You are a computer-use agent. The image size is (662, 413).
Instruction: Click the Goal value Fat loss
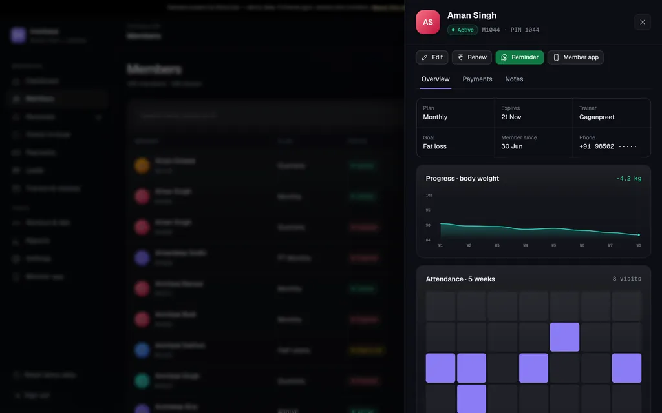click(434, 146)
